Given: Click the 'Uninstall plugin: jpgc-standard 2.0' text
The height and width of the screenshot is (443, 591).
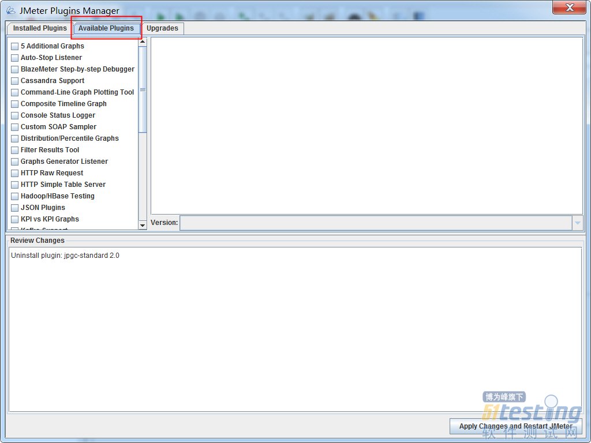Looking at the screenshot, I should click(65, 256).
